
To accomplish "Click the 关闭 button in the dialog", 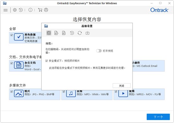I will tap(121, 86).
